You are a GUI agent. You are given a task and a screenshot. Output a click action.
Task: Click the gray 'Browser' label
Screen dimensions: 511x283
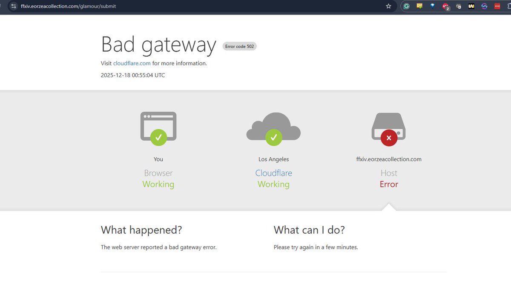pos(158,173)
